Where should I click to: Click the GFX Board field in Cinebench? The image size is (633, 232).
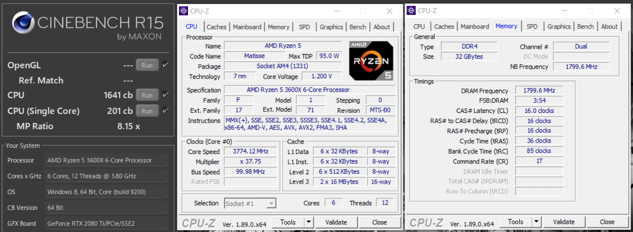click(x=106, y=223)
